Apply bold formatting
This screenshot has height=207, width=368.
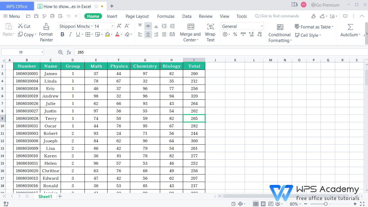[62, 34]
